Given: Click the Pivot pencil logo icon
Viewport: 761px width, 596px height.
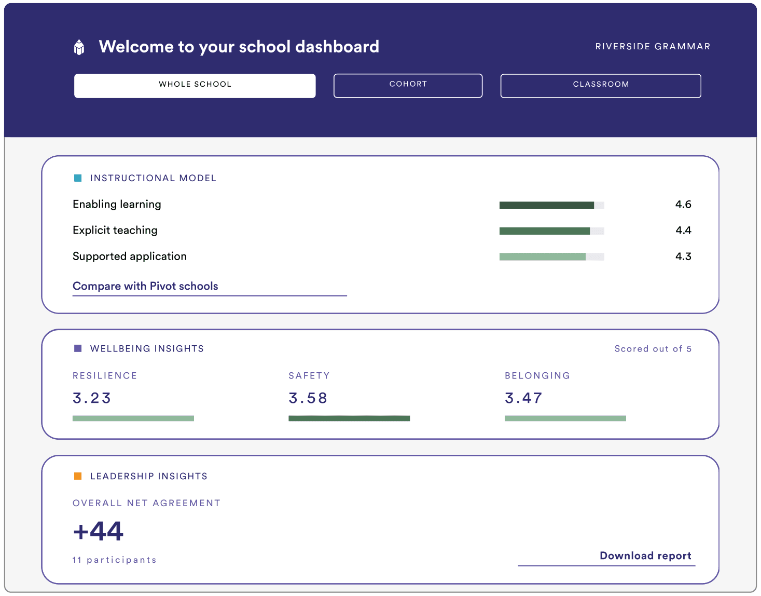Looking at the screenshot, I should pos(79,47).
